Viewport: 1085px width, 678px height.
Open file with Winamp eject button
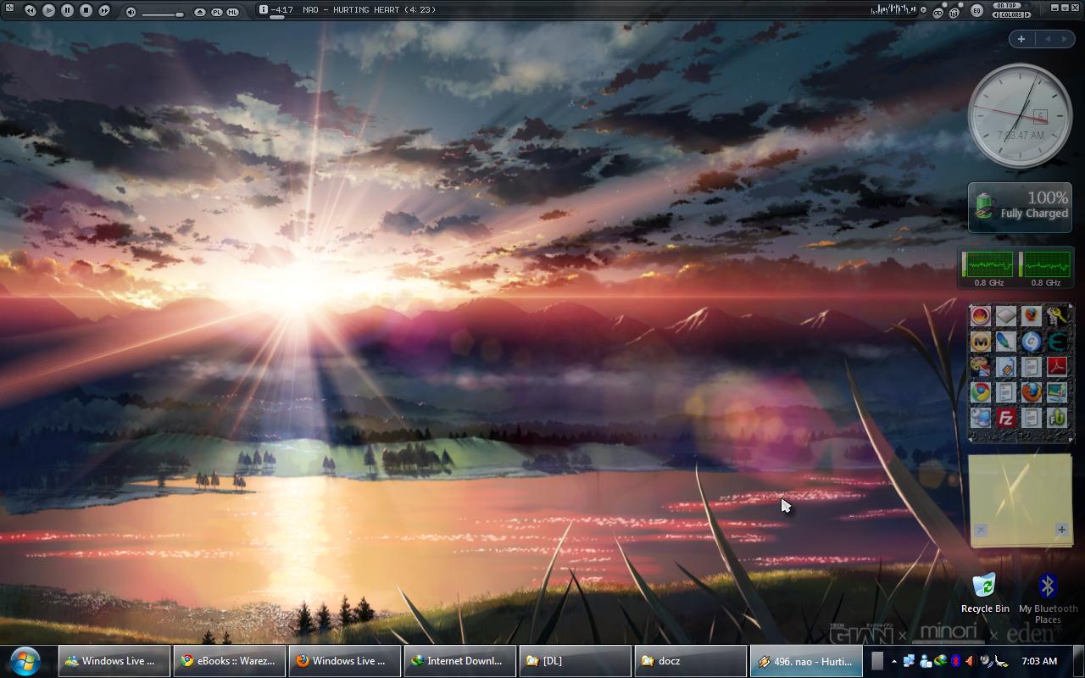[x=199, y=12]
